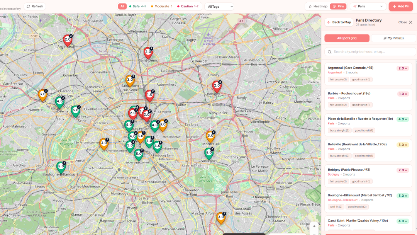Click felt unsafe (2) tag under Argenteuil
The width and height of the screenshot is (417, 235).
(x=338, y=79)
